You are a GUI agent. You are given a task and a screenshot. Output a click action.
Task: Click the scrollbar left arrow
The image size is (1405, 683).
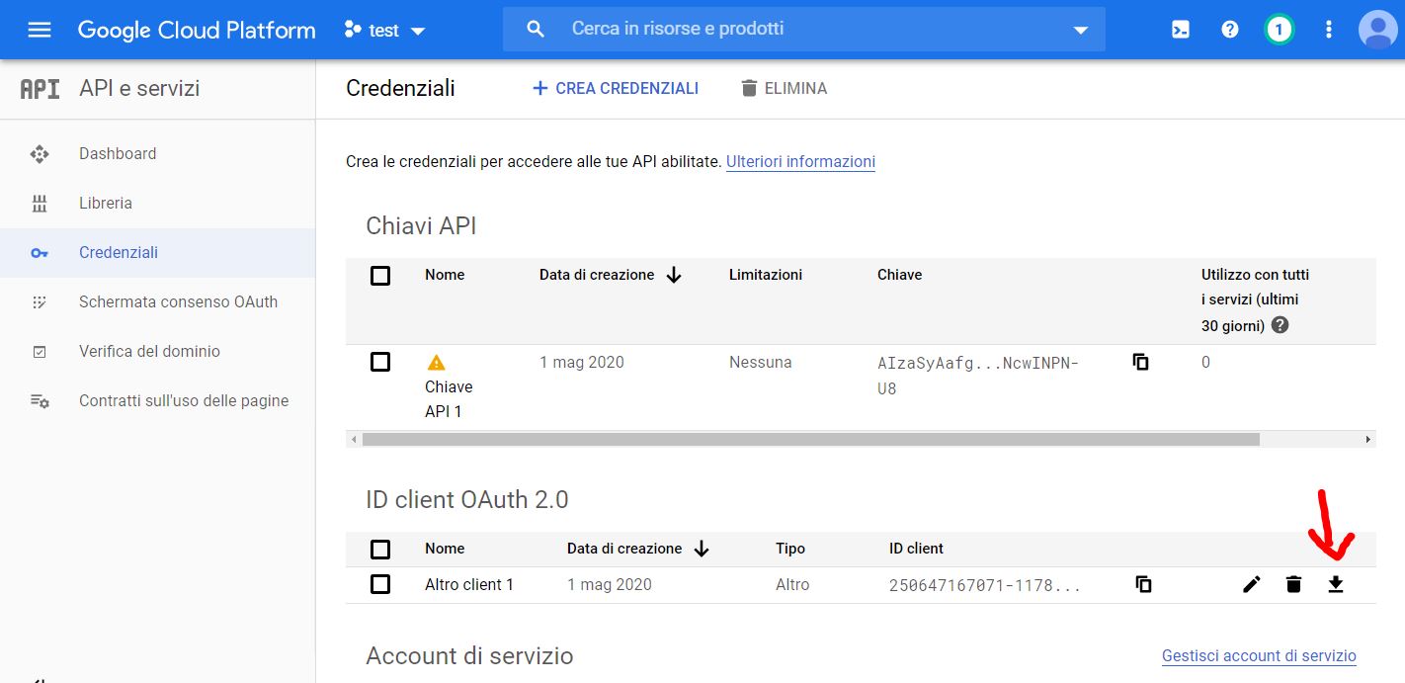tap(353, 439)
